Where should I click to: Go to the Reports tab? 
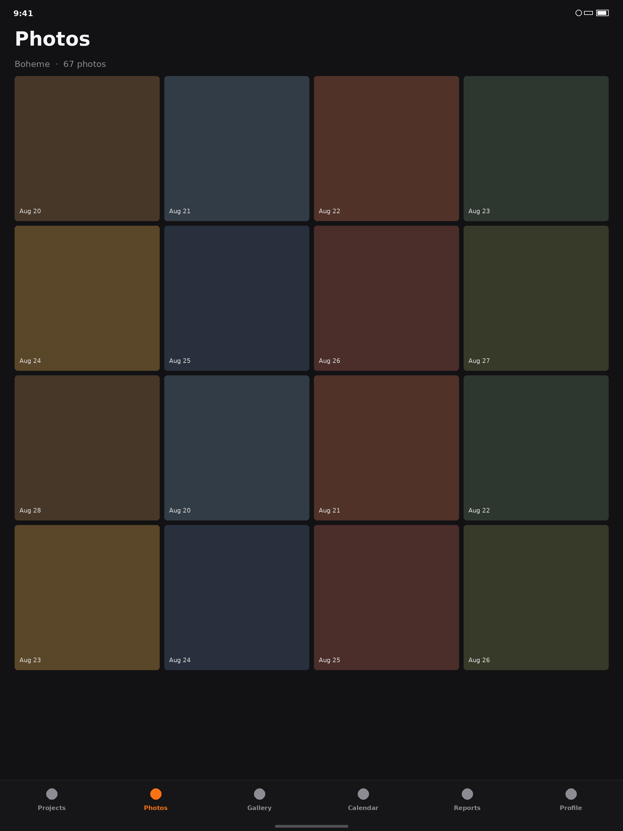(x=467, y=800)
